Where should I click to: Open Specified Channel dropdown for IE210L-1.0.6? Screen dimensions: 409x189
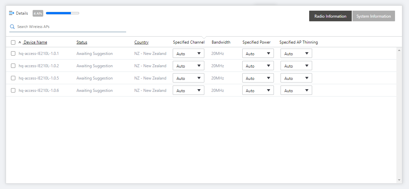(x=188, y=91)
